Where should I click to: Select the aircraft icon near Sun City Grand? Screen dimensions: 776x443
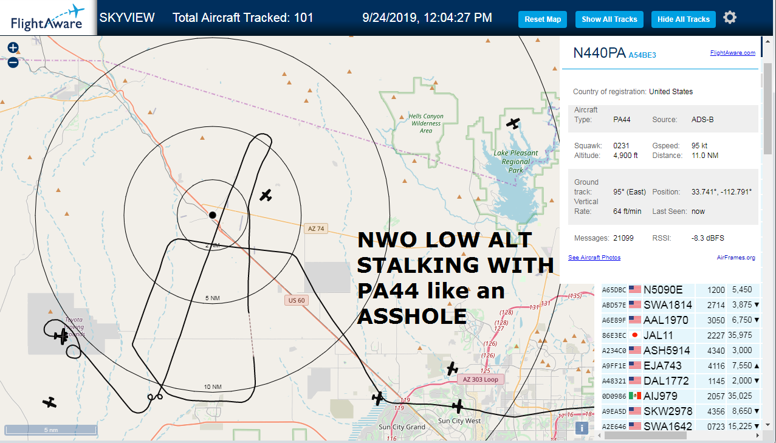tap(379, 399)
